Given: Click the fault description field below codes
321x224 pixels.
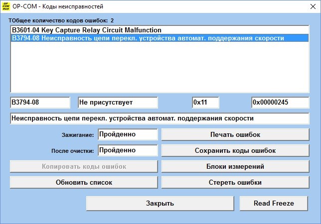Looking at the screenshot, I should tap(160, 118).
